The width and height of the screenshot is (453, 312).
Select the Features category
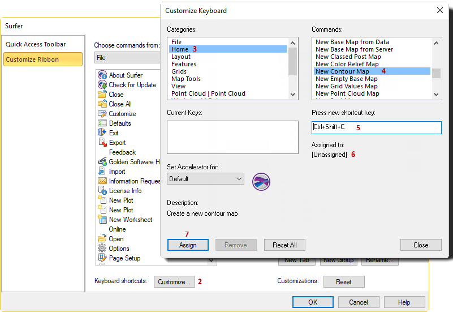click(228, 64)
